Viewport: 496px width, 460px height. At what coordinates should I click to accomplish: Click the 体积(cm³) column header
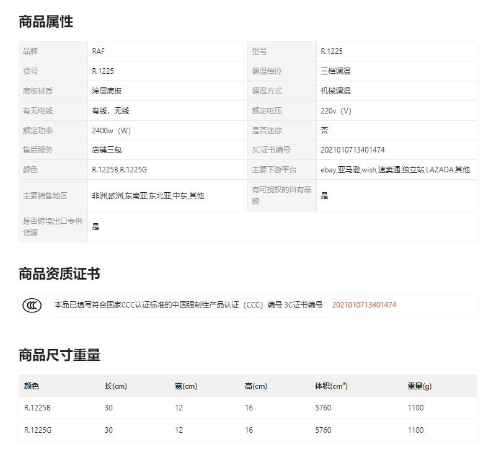point(331,386)
